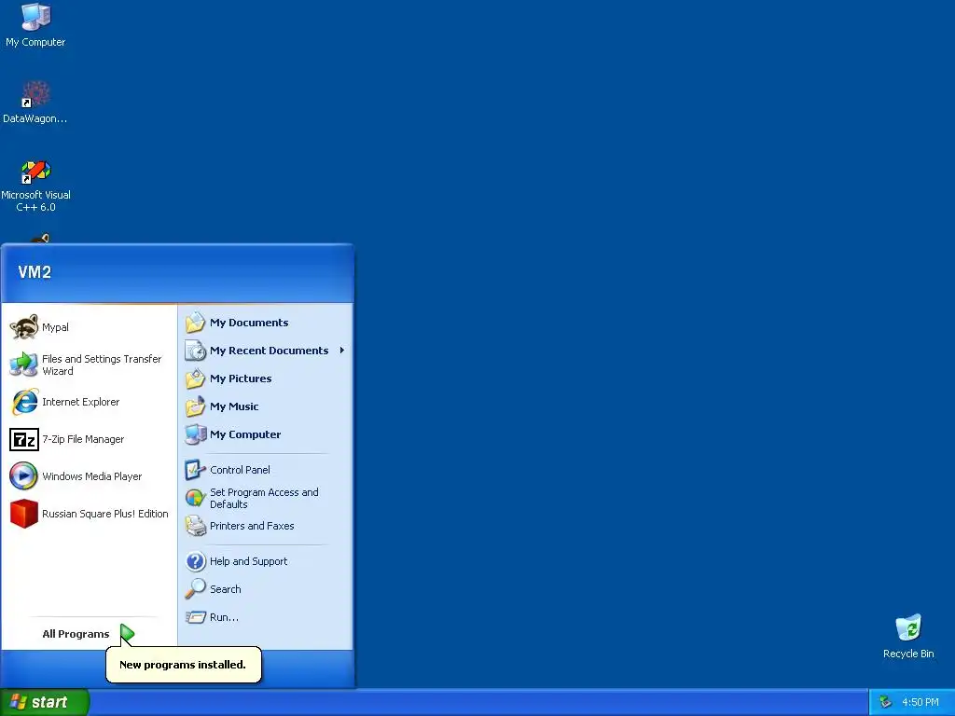The height and width of the screenshot is (716, 955).
Task: Click Help and Support label
Action: tap(248, 561)
